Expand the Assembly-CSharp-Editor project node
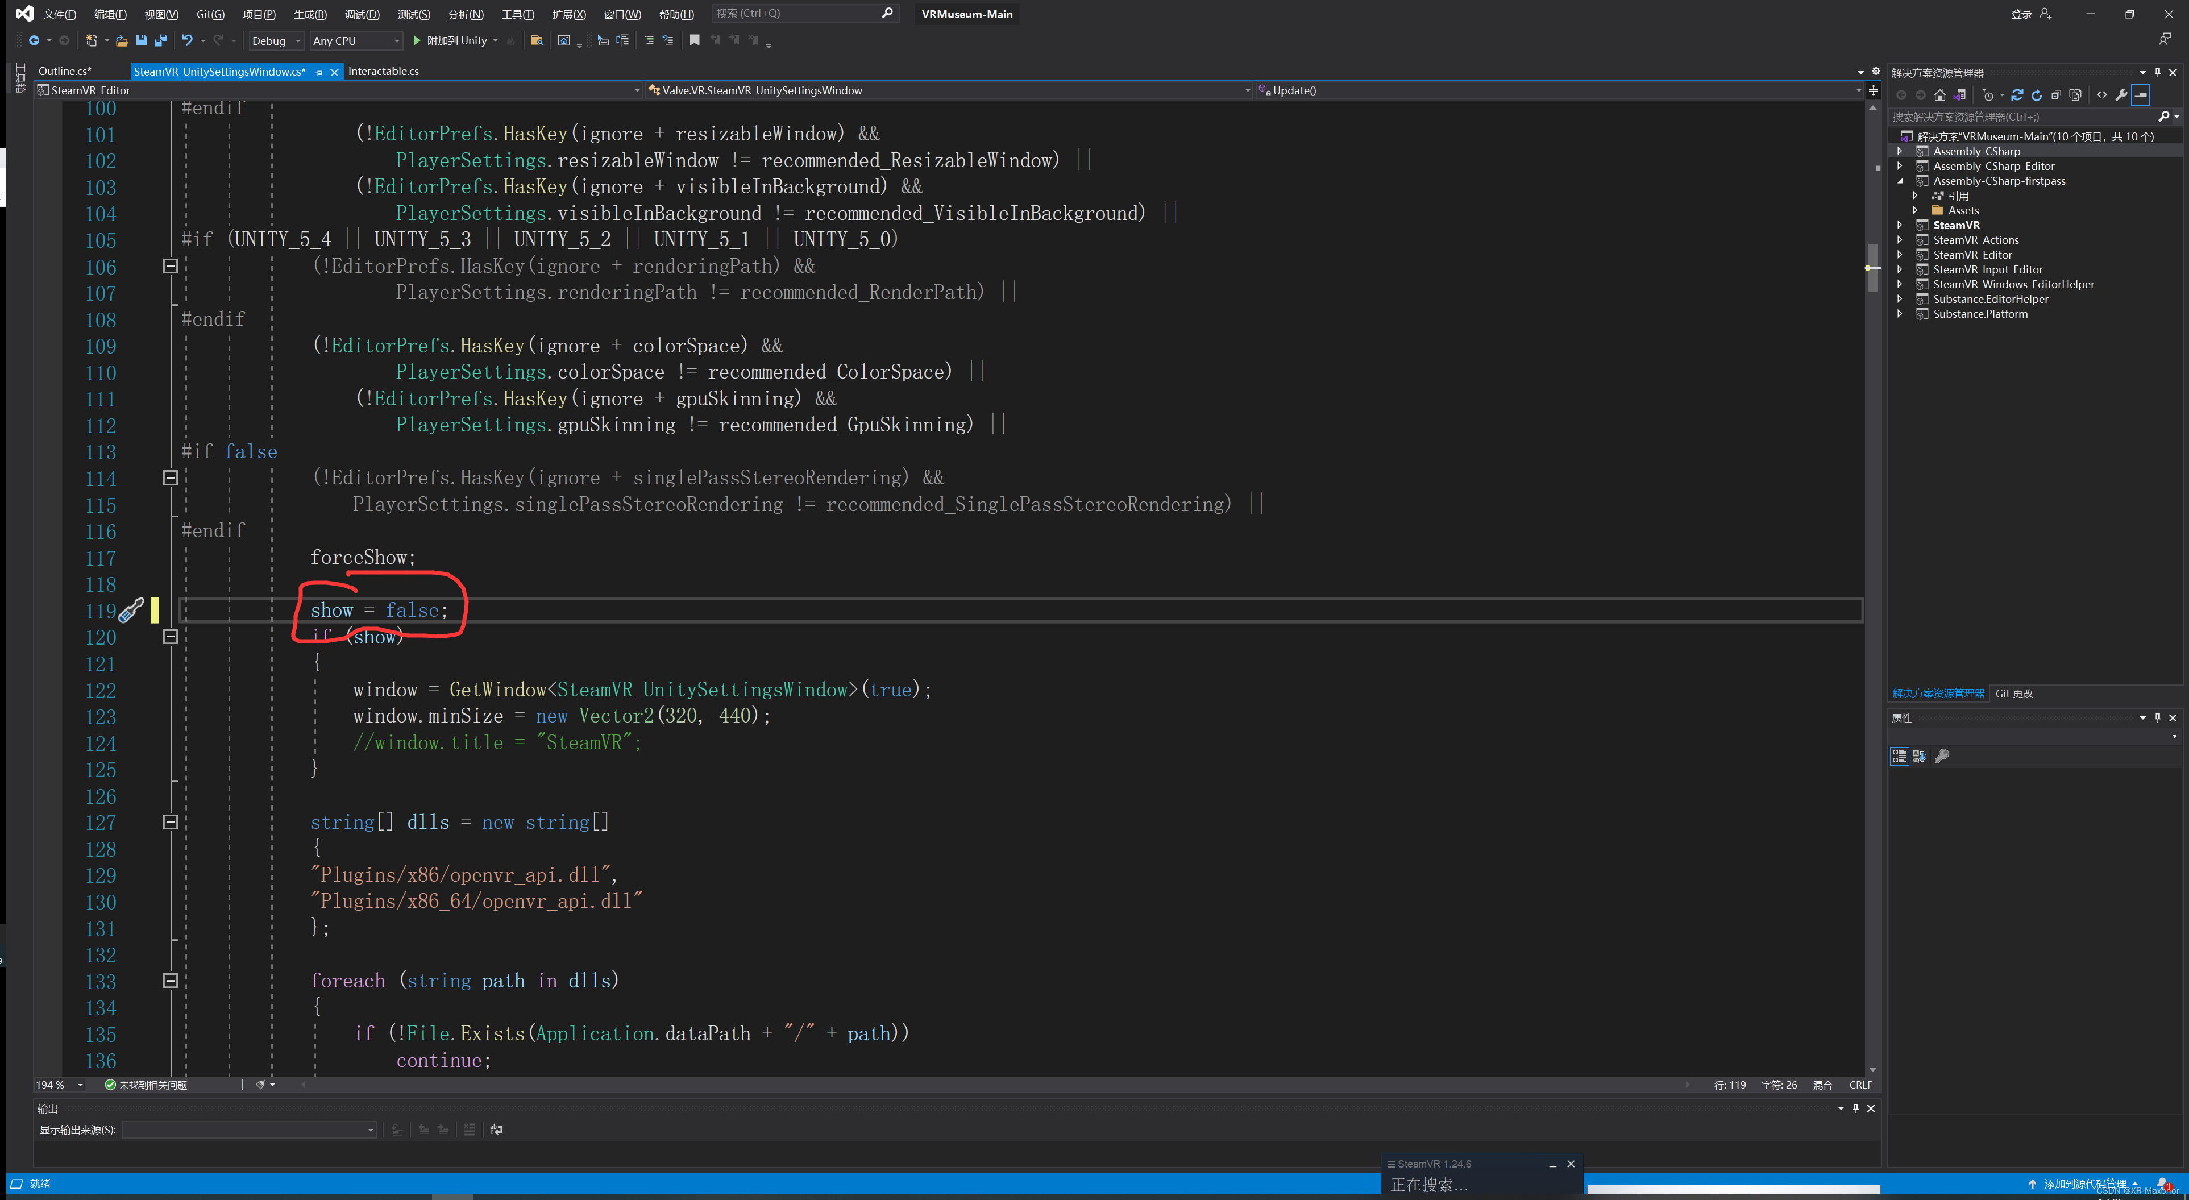The height and width of the screenshot is (1200, 2189). pyautogui.click(x=1899, y=166)
